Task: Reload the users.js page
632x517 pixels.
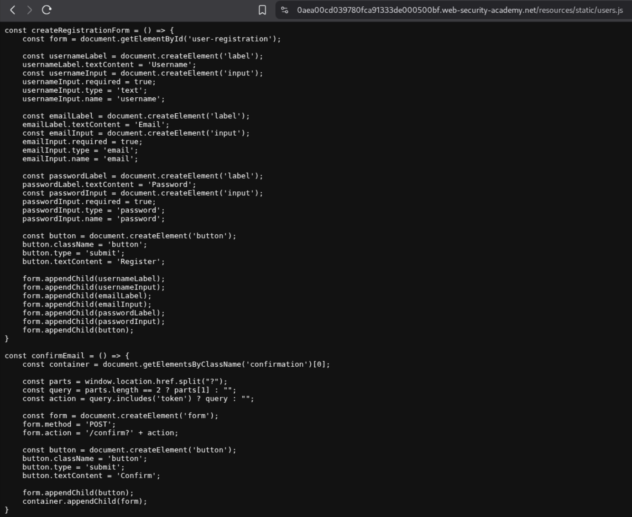Action: point(47,10)
